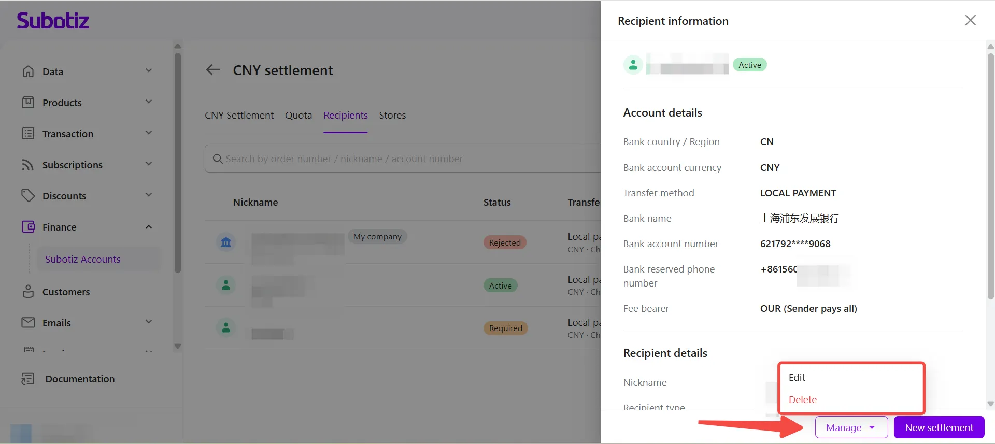The width and height of the screenshot is (995, 444).
Task: Click the back arrow beside CNY settlement
Action: [213, 70]
